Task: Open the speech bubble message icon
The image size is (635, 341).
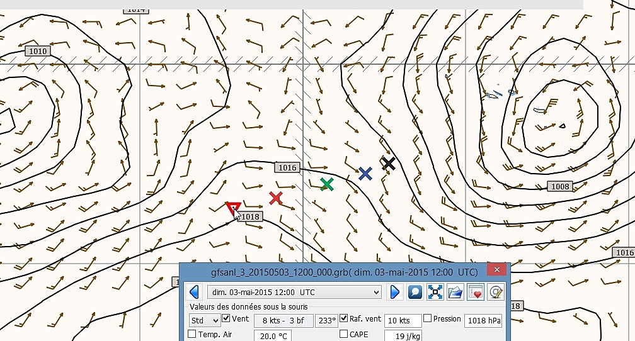Action: 415,292
